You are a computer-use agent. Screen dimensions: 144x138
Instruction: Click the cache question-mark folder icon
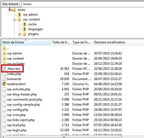24,24
